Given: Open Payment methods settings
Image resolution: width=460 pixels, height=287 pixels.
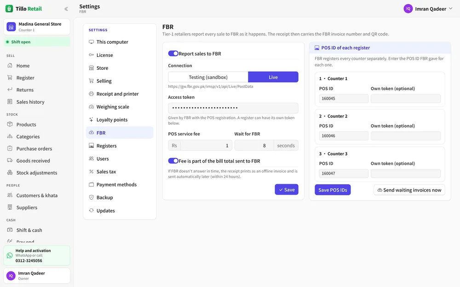Looking at the screenshot, I should point(120,185).
